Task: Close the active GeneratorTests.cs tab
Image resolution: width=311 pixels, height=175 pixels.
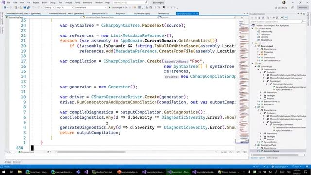Action: 197,14
